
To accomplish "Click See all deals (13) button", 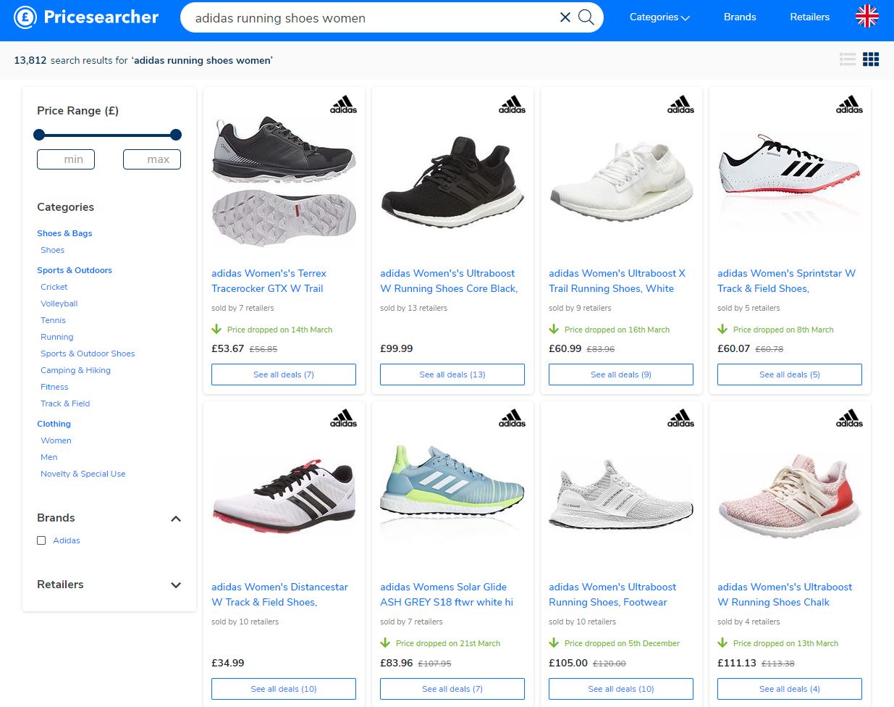I will tap(452, 375).
